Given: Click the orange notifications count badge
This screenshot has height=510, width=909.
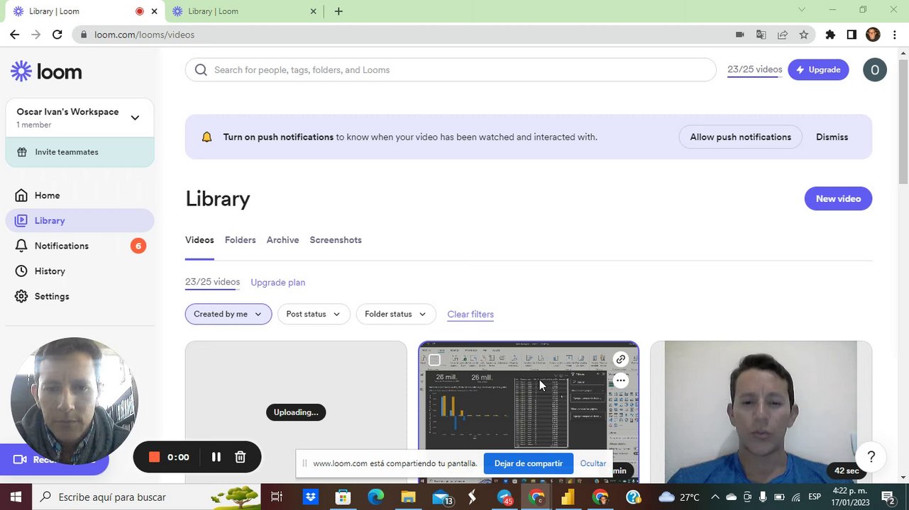Looking at the screenshot, I should click(138, 246).
